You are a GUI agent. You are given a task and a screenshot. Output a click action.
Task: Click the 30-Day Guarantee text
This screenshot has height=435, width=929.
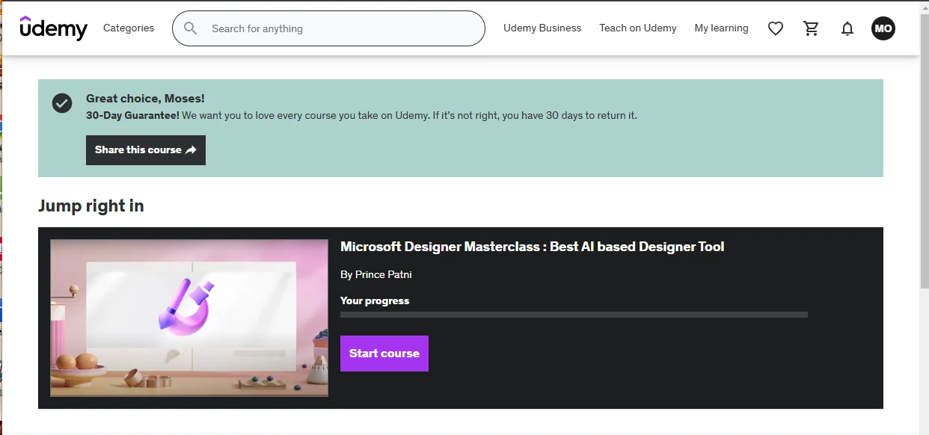coord(132,115)
